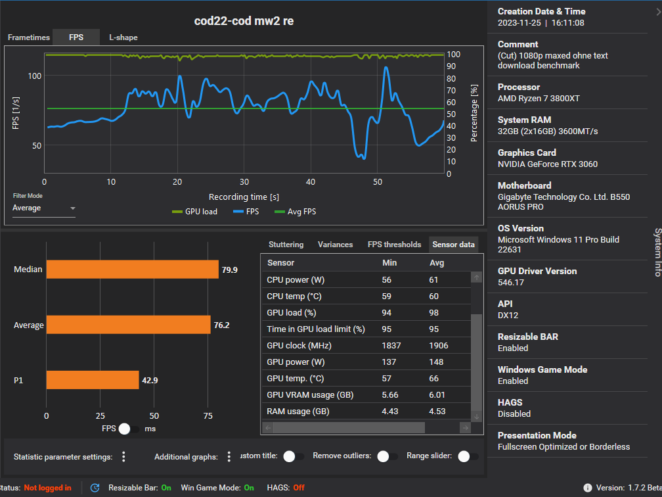Screen dimensions: 662x497
Task: Open Statistic parameter settings three-dot menu
Action: click(x=123, y=456)
